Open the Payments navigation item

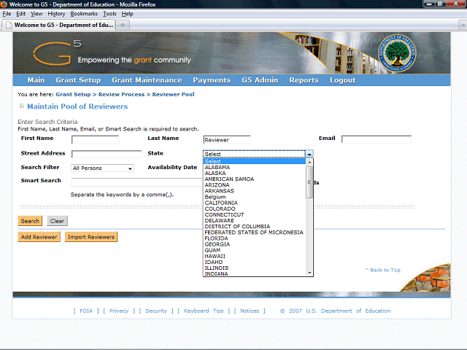pos(212,80)
